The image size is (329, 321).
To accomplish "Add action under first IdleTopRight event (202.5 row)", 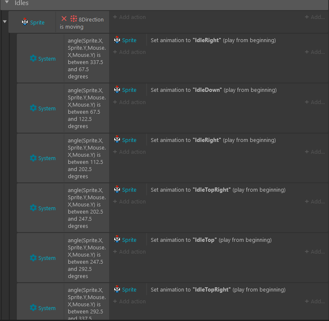I will 129,201.
